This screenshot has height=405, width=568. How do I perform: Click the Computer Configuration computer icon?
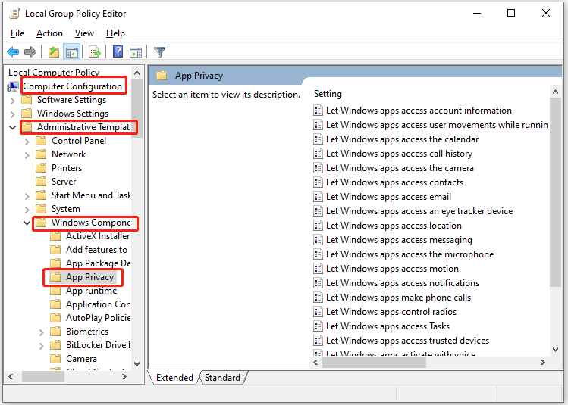tap(13, 86)
